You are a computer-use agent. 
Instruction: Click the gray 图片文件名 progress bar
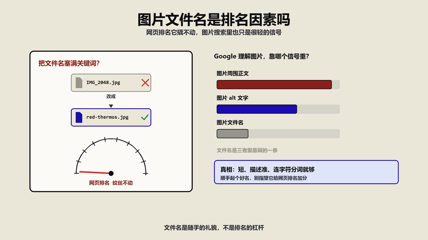coord(232,134)
